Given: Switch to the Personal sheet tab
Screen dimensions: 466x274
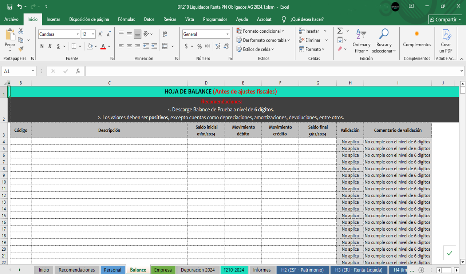Looking at the screenshot, I should tap(112, 270).
